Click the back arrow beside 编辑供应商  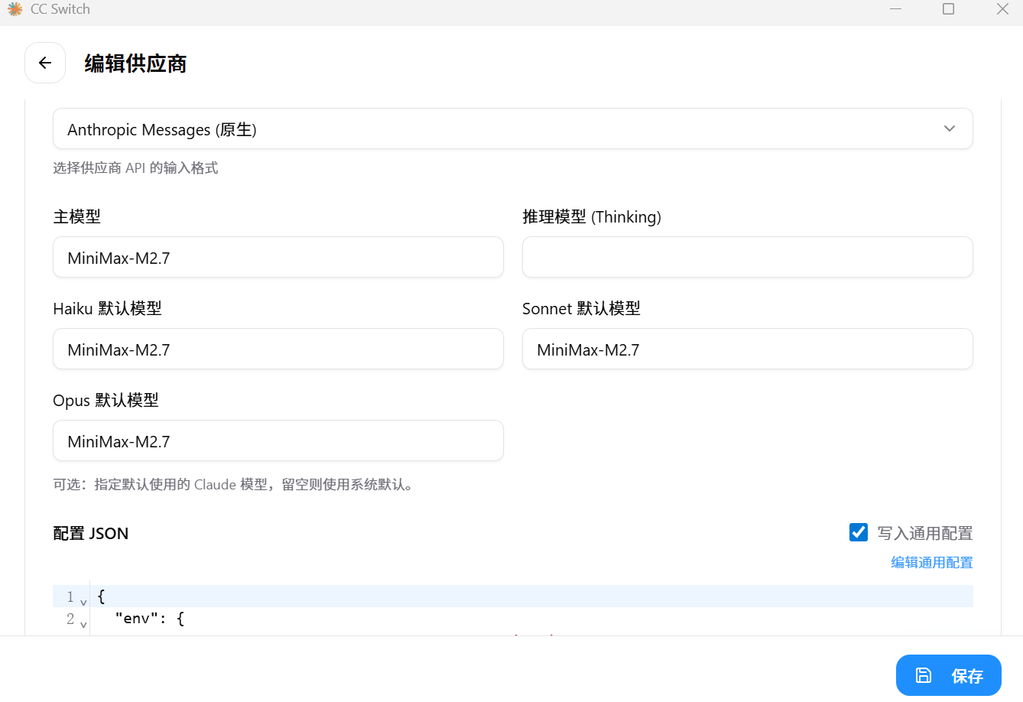(44, 62)
